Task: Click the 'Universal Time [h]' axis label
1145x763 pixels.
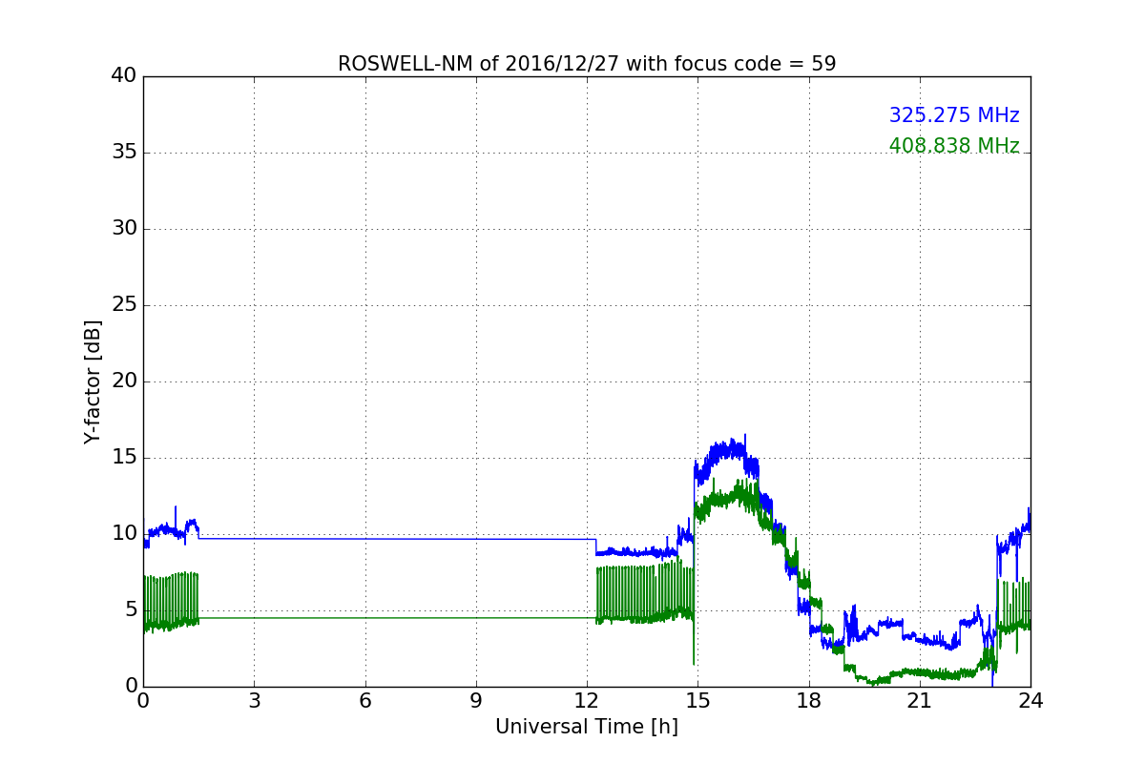Action: coord(587,727)
